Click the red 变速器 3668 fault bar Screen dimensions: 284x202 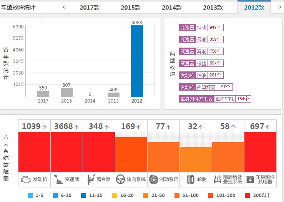tap(66, 152)
